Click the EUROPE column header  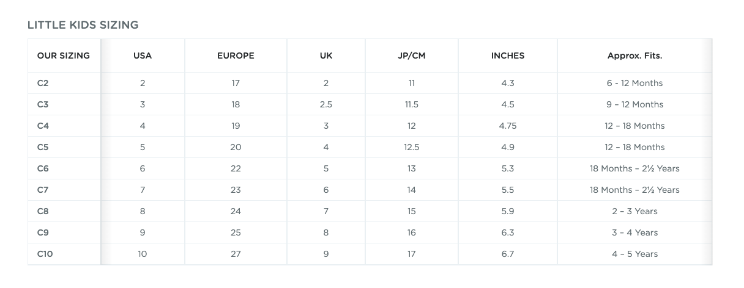pyautogui.click(x=236, y=56)
